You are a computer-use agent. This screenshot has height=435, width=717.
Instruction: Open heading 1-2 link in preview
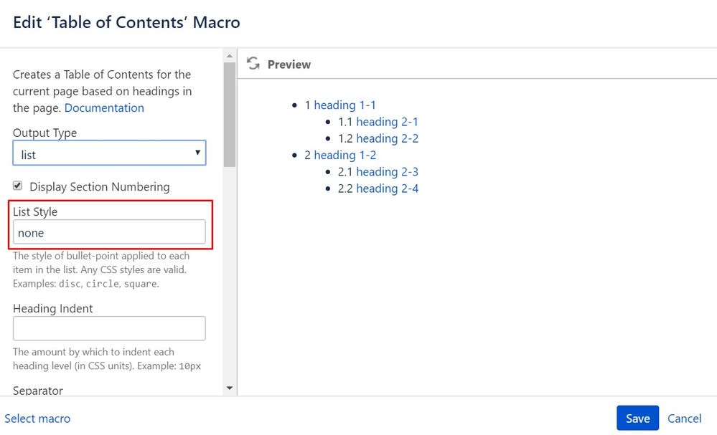(x=345, y=156)
